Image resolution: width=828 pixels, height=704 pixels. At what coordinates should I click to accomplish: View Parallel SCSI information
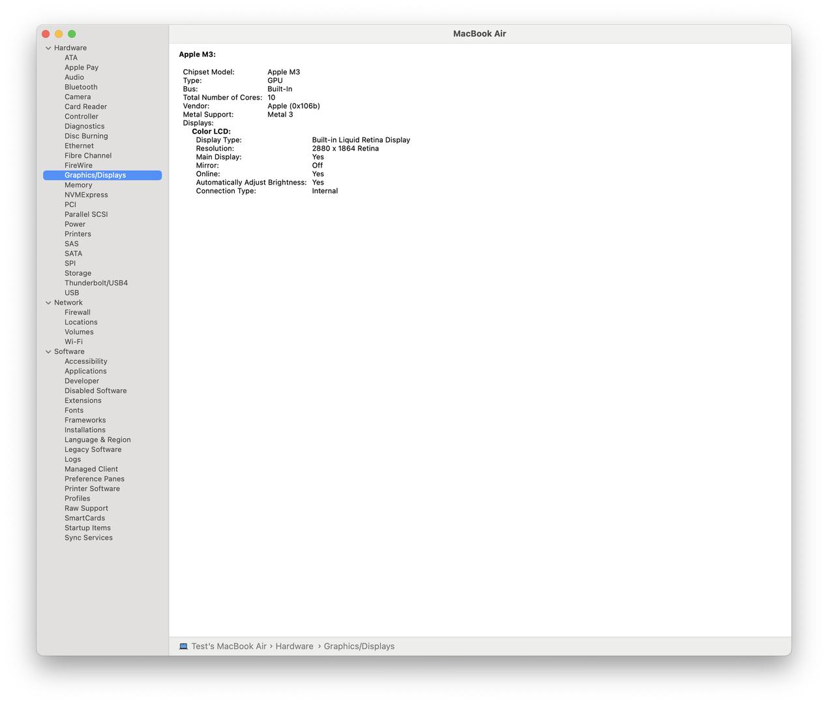click(86, 214)
